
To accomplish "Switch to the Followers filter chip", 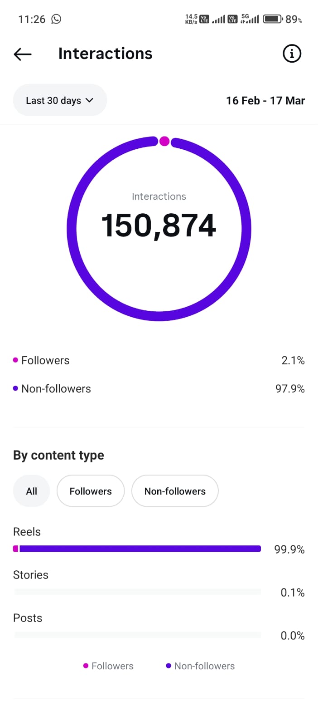I will [91, 491].
